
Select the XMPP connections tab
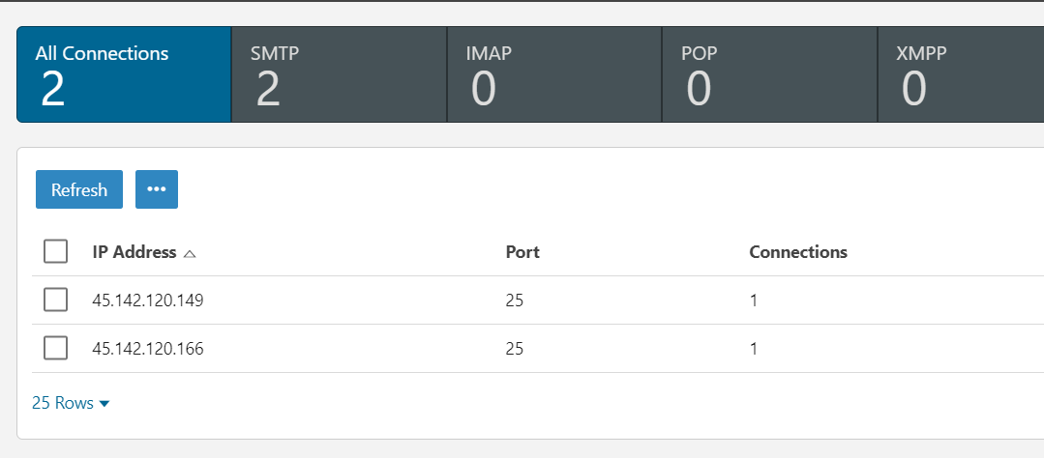tap(960, 74)
